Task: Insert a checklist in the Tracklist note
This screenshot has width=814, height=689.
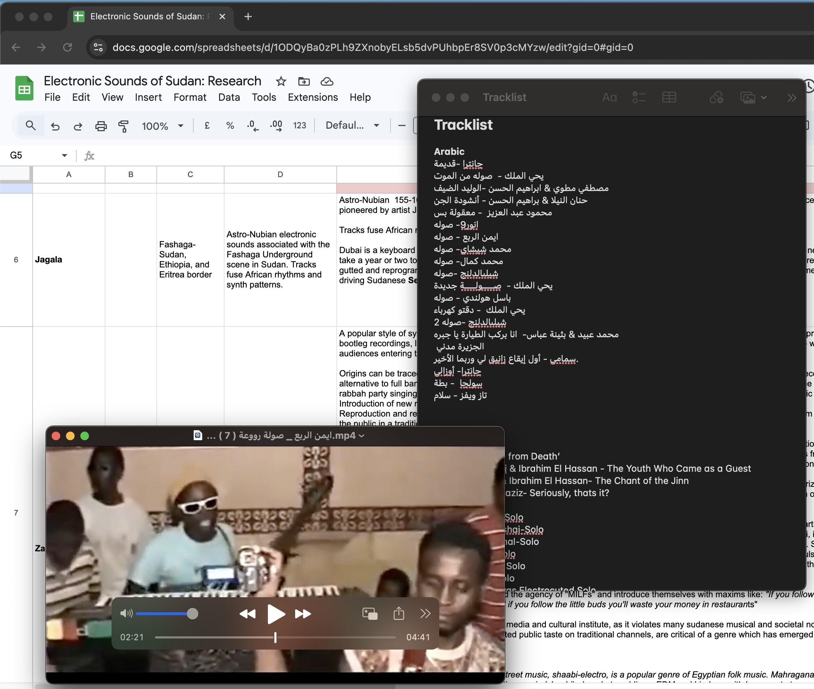Action: [x=639, y=97]
